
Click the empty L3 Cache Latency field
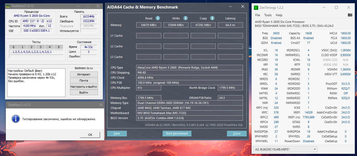click(230, 57)
